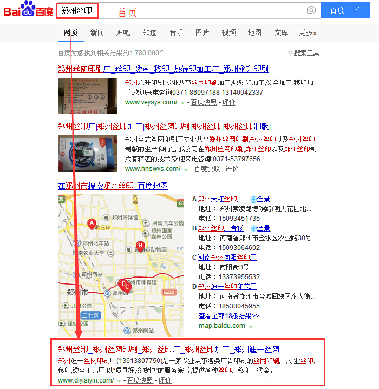Click phone number 13373955532
The image size is (379, 389).
pyautogui.click(x=239, y=277)
